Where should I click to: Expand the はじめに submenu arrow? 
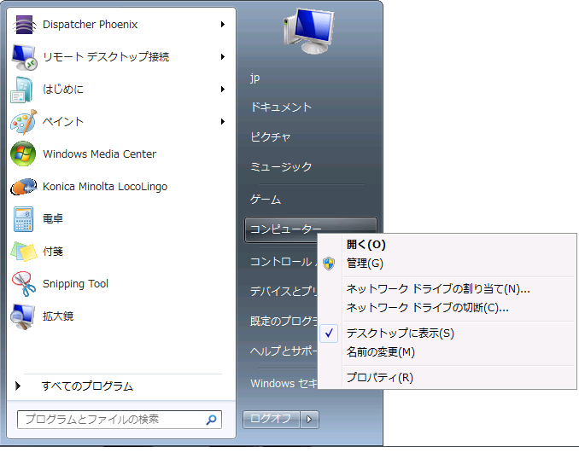pyautogui.click(x=223, y=90)
